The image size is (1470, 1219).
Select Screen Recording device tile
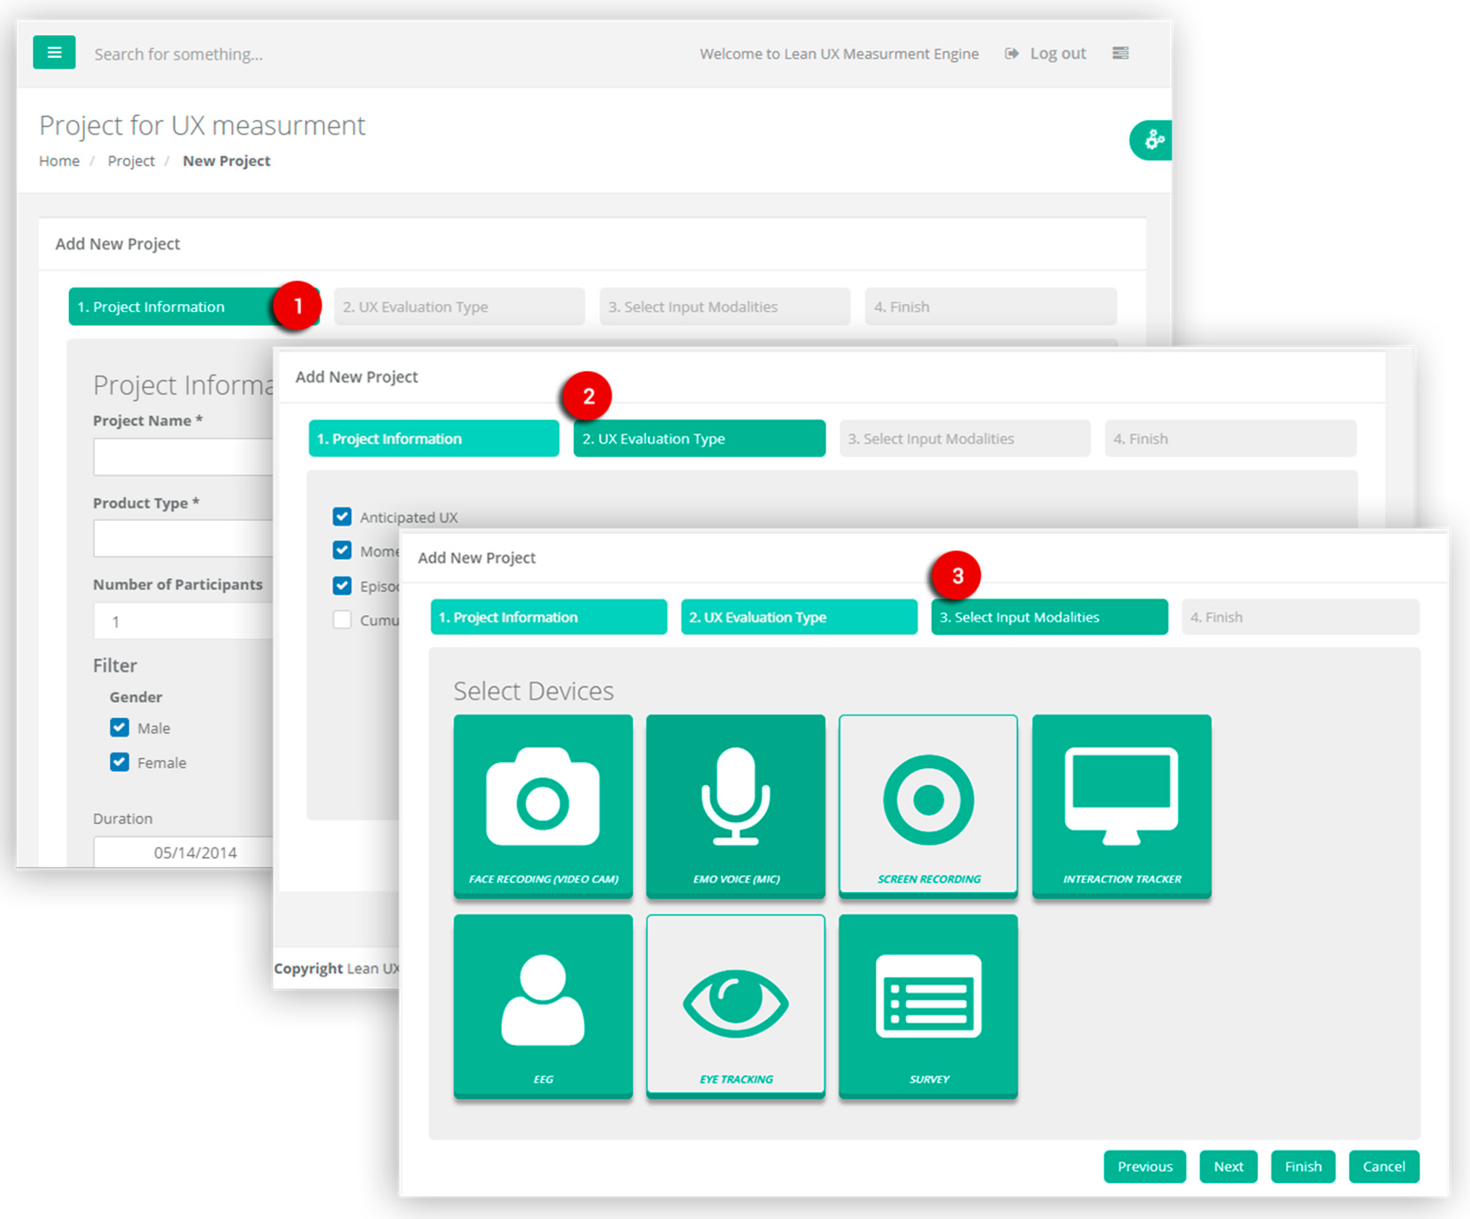pyautogui.click(x=928, y=806)
